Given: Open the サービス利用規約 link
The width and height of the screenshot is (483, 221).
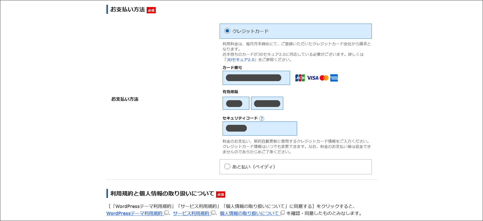Looking at the screenshot, I should [x=191, y=213].
